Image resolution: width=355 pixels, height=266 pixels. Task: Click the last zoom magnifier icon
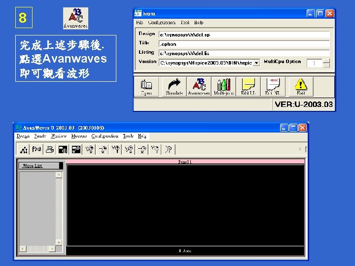(168, 149)
